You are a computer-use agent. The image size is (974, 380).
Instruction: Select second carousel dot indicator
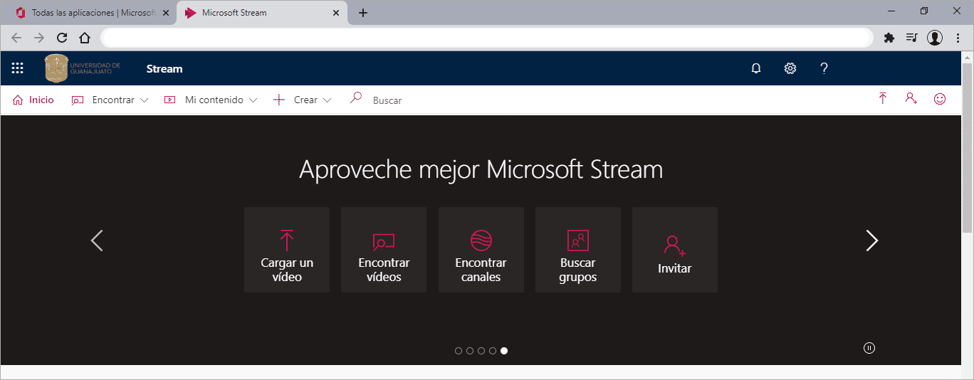470,351
